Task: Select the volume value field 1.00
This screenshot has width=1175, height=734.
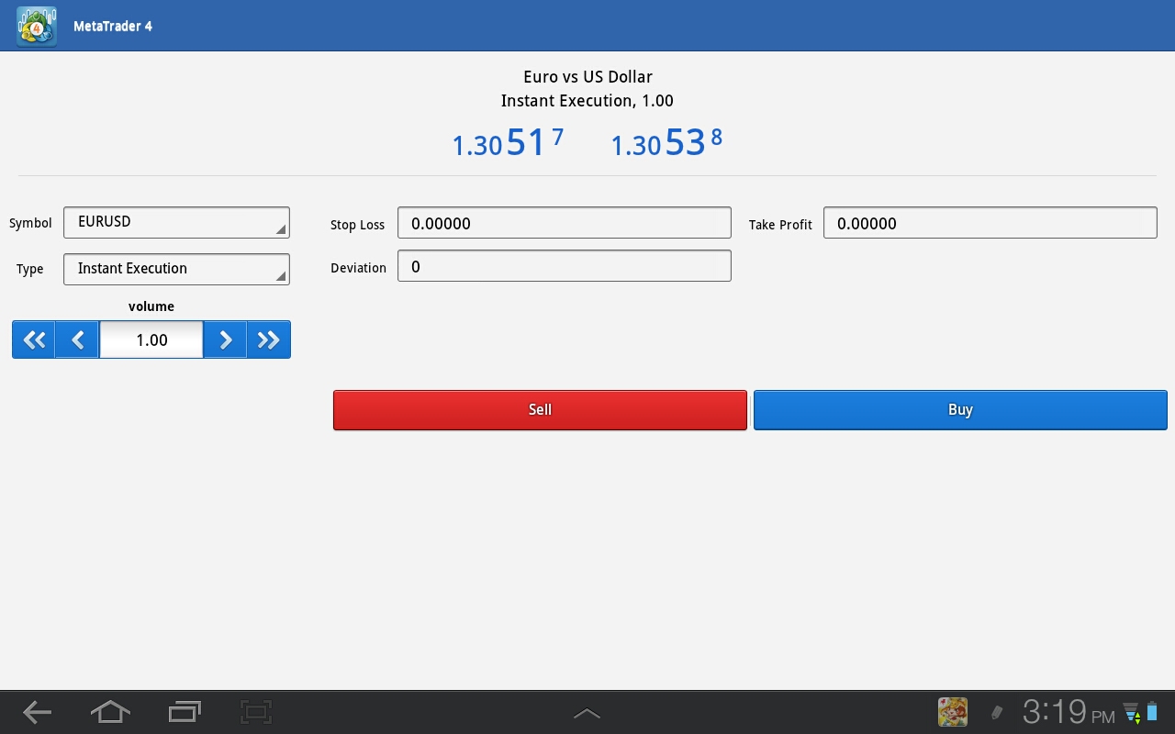Action: 151,339
